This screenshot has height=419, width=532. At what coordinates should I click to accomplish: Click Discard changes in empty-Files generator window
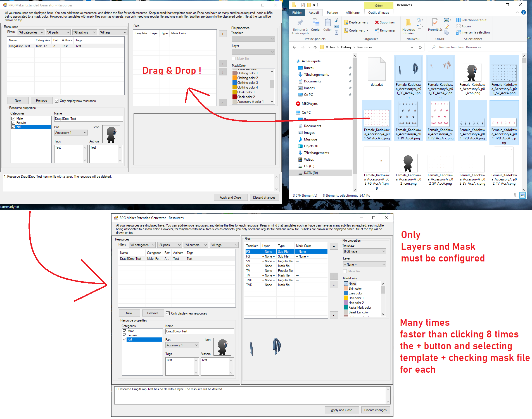pos(264,197)
